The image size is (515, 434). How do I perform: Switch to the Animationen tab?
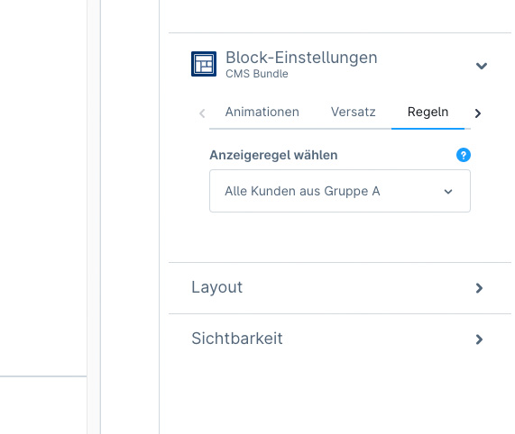click(262, 113)
